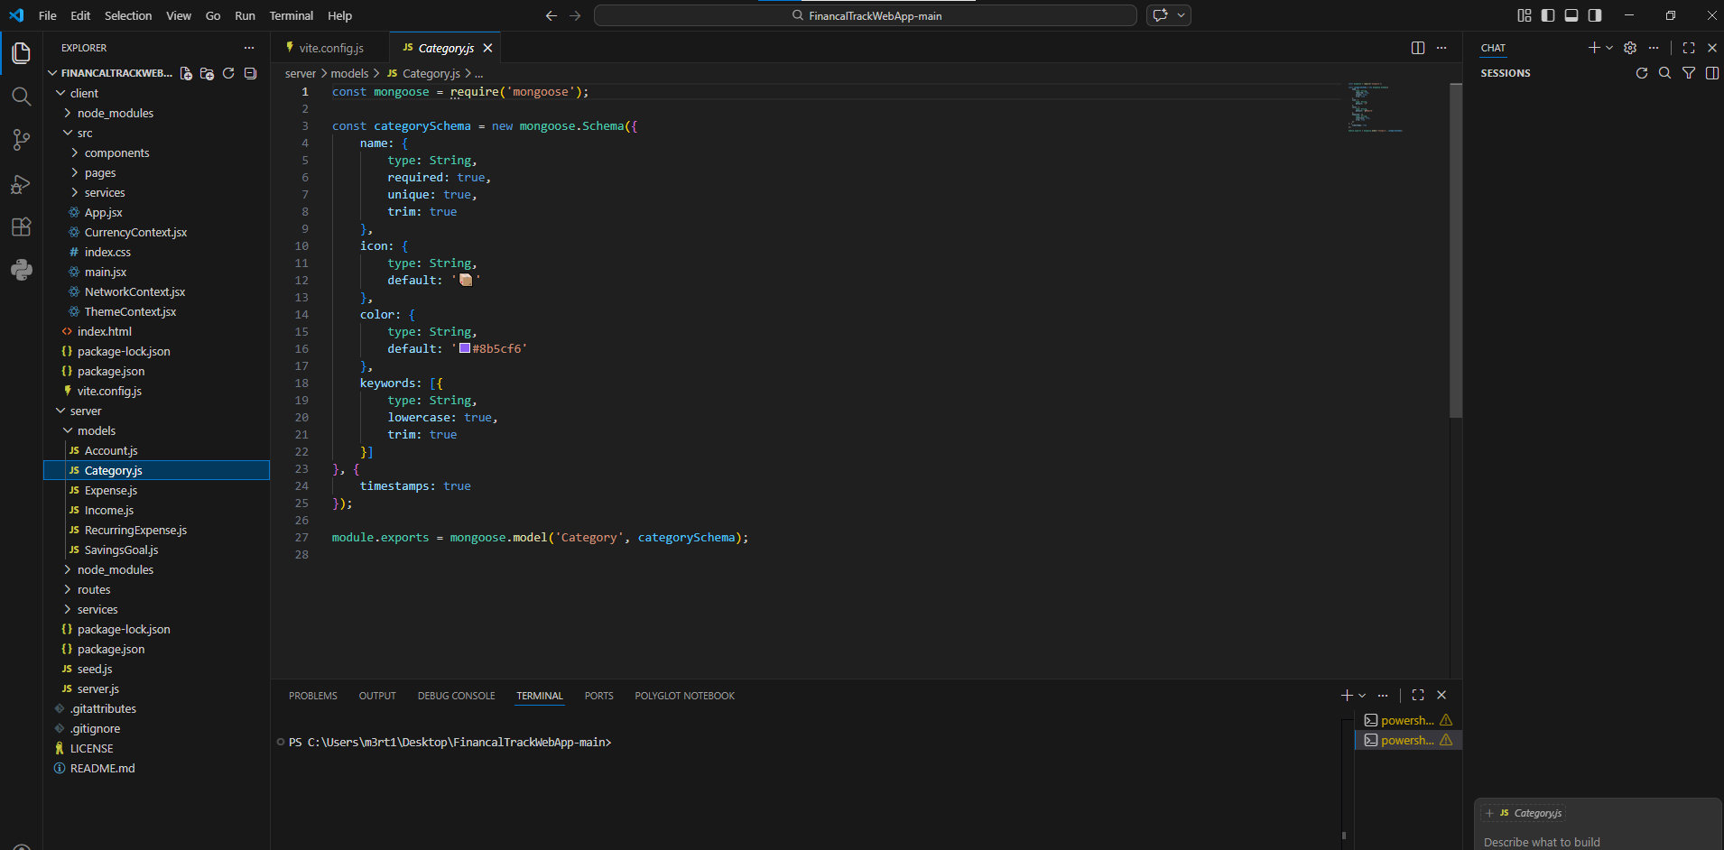The image size is (1724, 850).
Task: Open the Source Control view
Action: [x=21, y=140]
